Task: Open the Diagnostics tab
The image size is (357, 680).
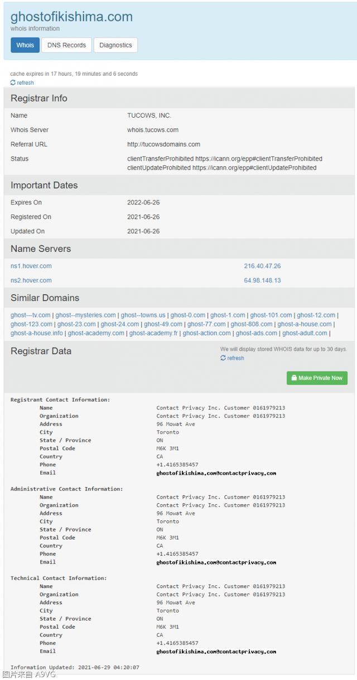Action: click(115, 45)
